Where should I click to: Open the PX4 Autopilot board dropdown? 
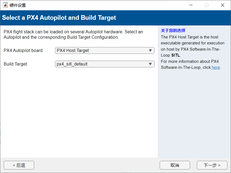click(x=105, y=50)
